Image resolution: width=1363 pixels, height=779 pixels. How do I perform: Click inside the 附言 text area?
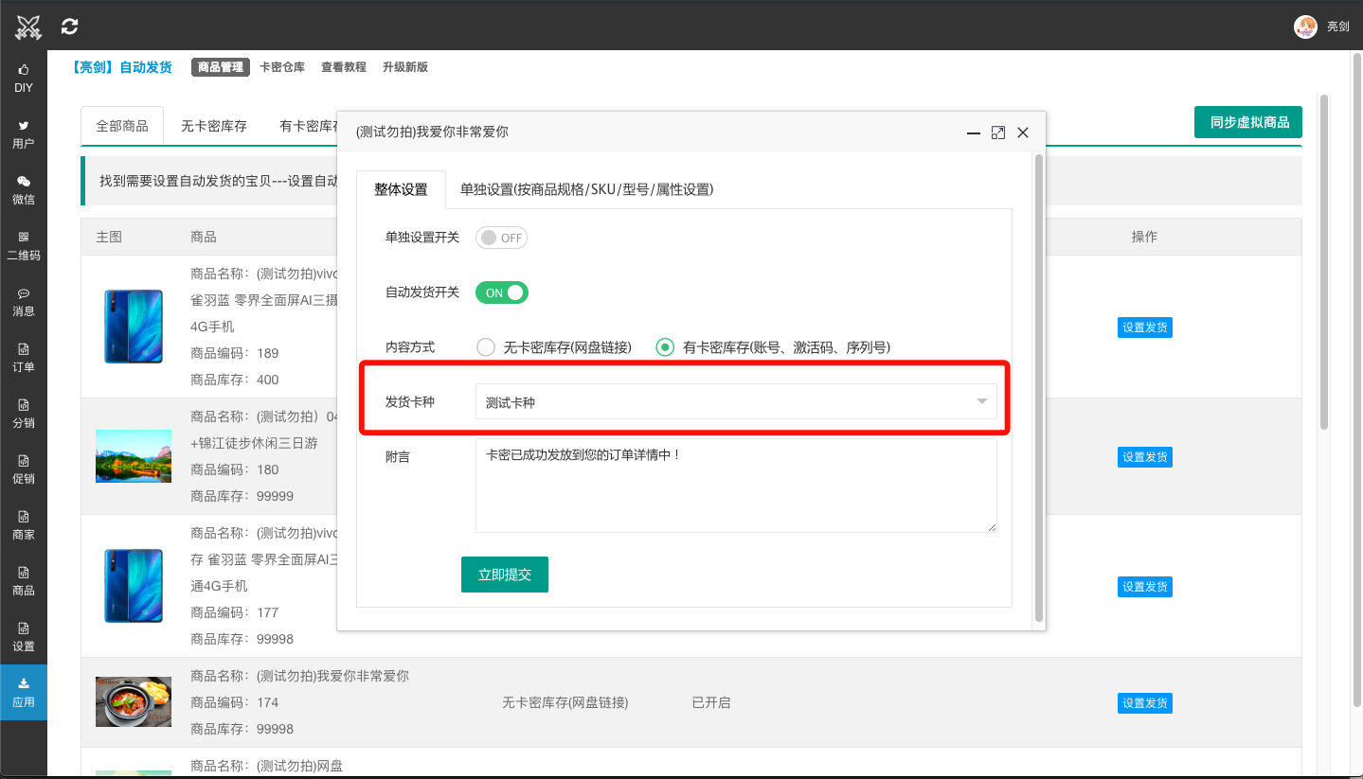[x=736, y=486]
